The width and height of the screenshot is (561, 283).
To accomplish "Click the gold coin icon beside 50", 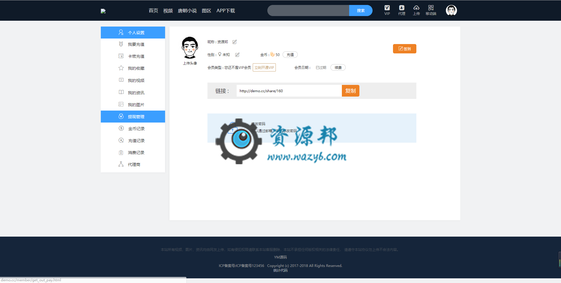I will [272, 54].
